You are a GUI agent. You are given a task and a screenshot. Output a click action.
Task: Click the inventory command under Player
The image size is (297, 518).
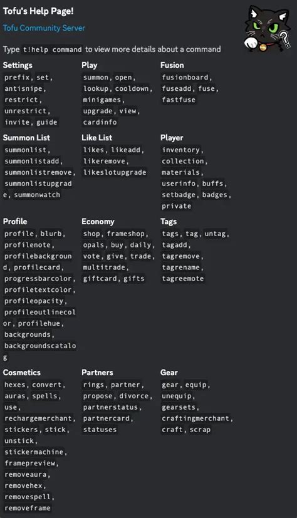coord(180,150)
